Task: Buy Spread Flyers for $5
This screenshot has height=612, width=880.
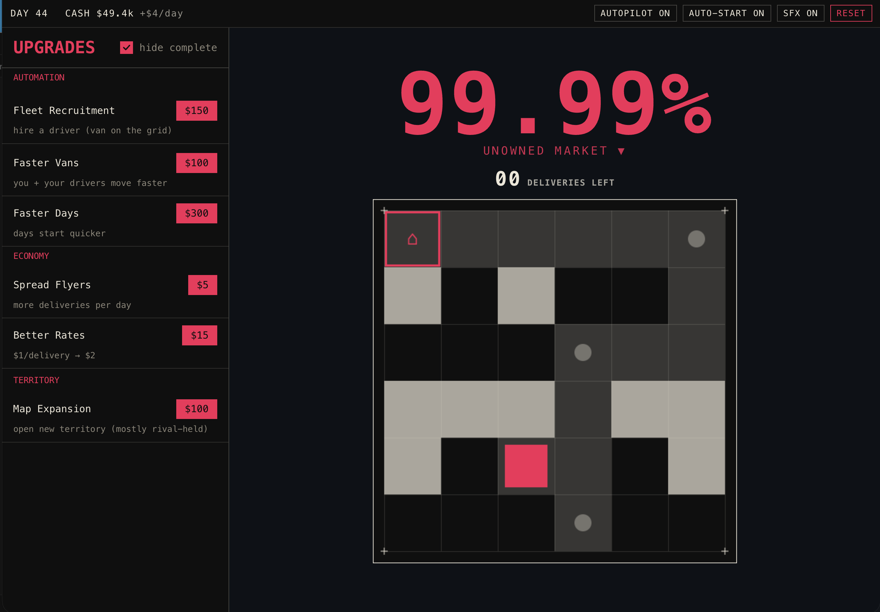Action: click(x=202, y=285)
